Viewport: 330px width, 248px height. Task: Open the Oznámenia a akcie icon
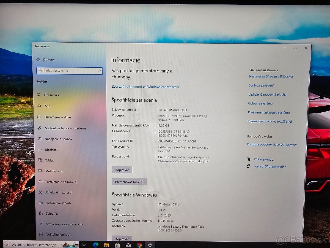pos(39,117)
